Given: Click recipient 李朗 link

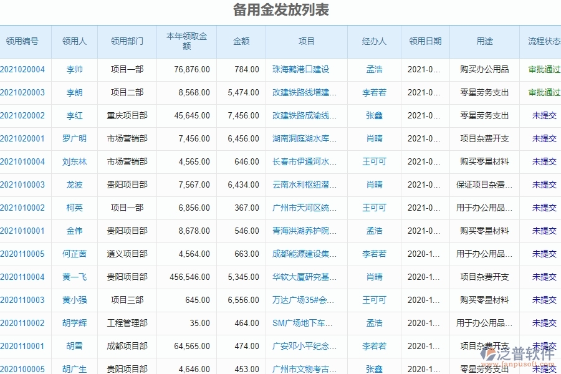Looking at the screenshot, I should click(x=74, y=92).
